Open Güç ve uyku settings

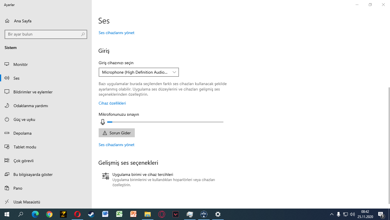46,119
